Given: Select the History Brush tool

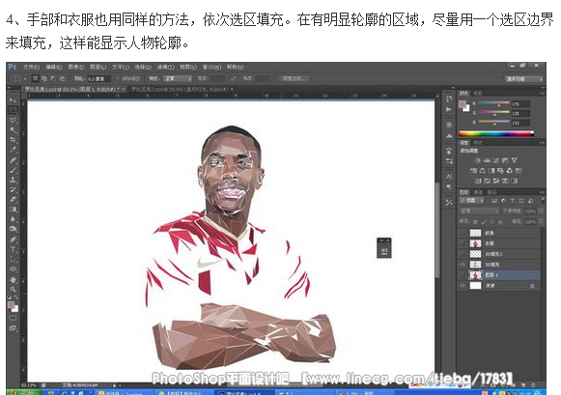Looking at the screenshot, I should coord(13,189).
